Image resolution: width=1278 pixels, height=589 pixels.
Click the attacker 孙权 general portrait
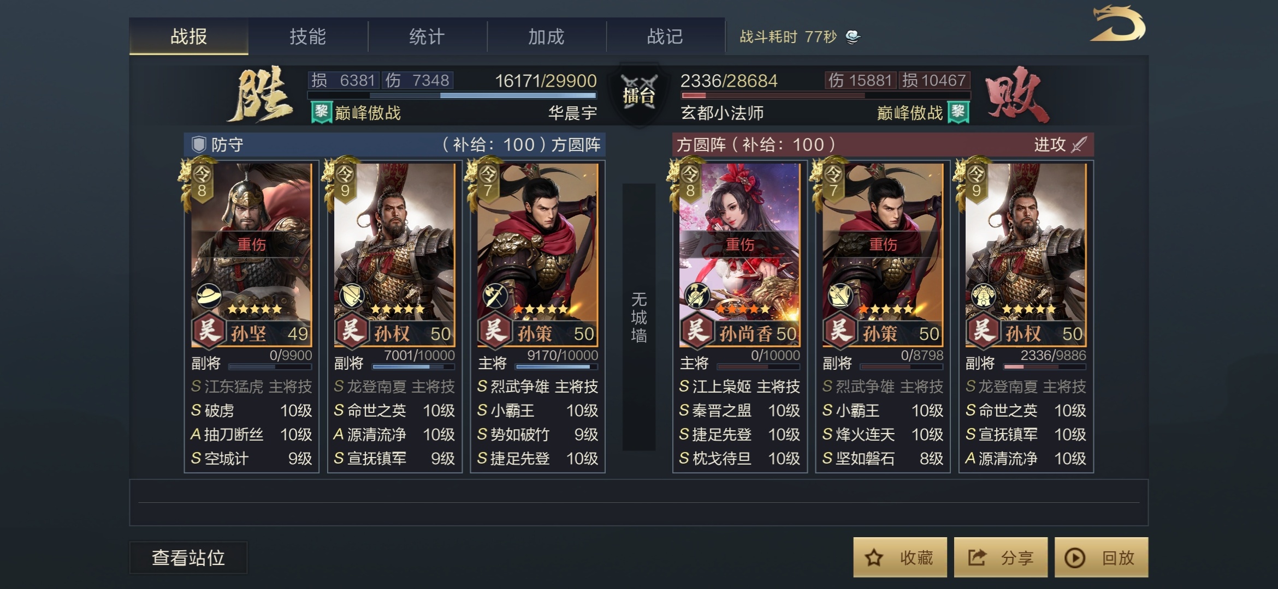pos(1026,254)
